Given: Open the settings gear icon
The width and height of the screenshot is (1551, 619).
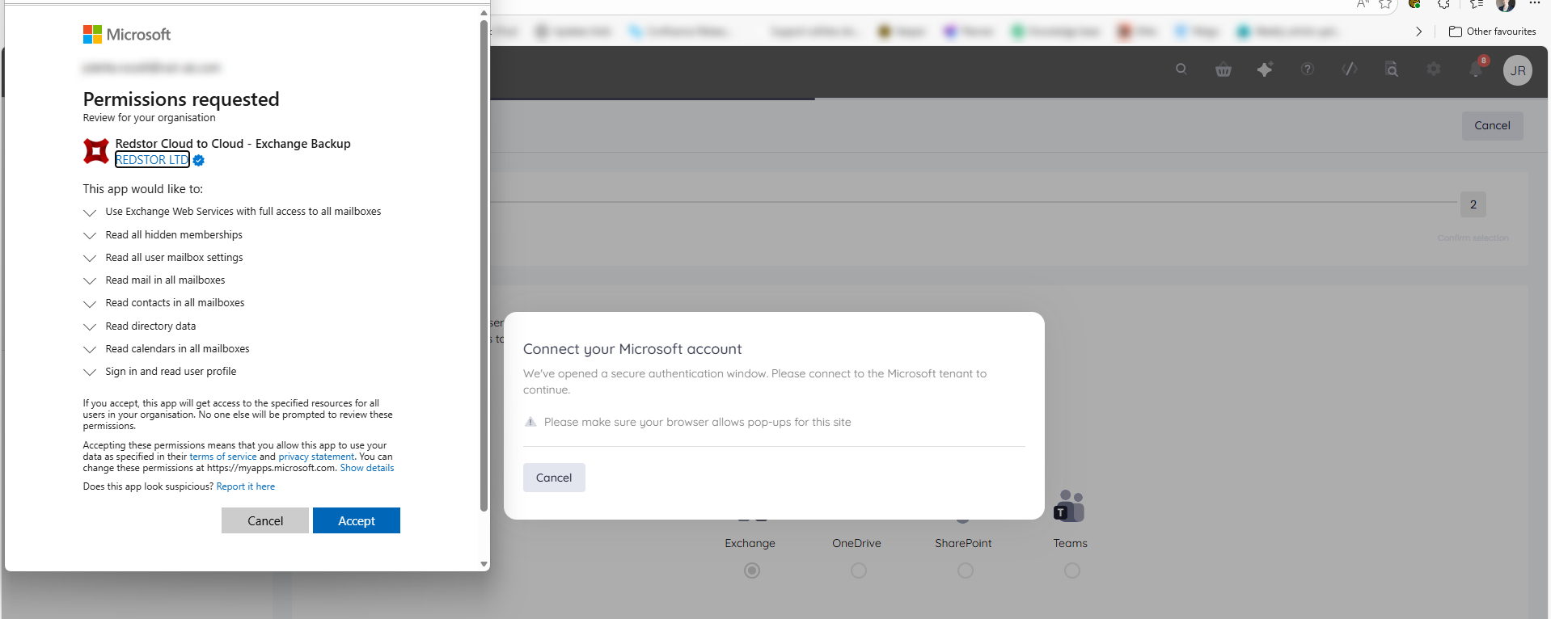Looking at the screenshot, I should tap(1433, 69).
